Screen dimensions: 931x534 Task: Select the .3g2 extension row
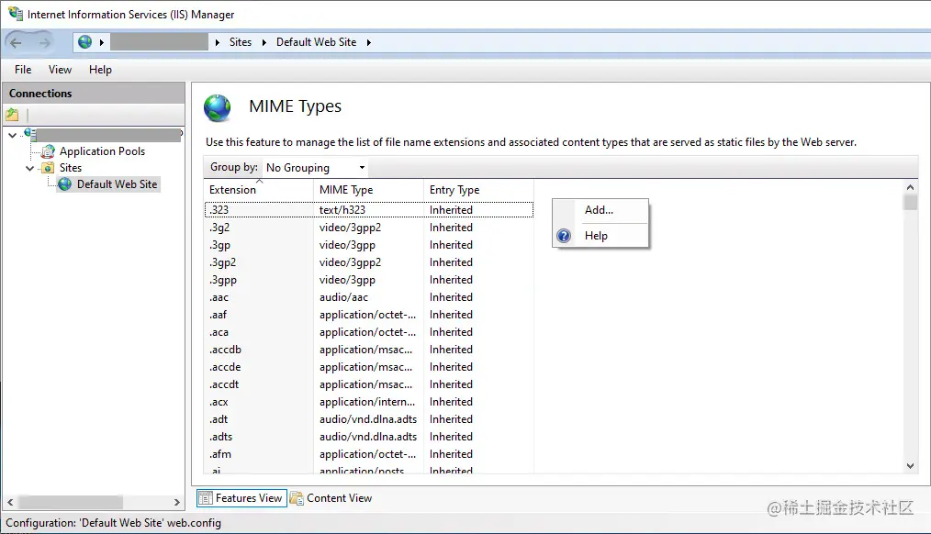[x=369, y=228]
